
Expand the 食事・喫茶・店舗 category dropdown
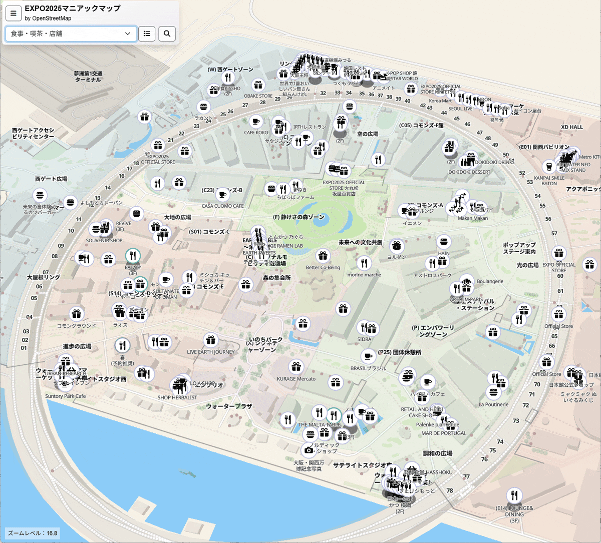point(71,34)
